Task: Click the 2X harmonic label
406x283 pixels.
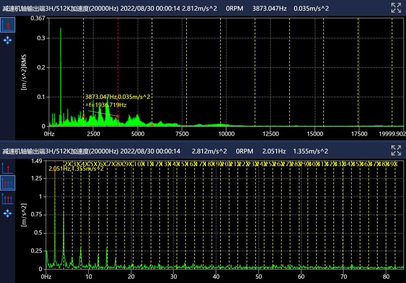Action: [67, 164]
